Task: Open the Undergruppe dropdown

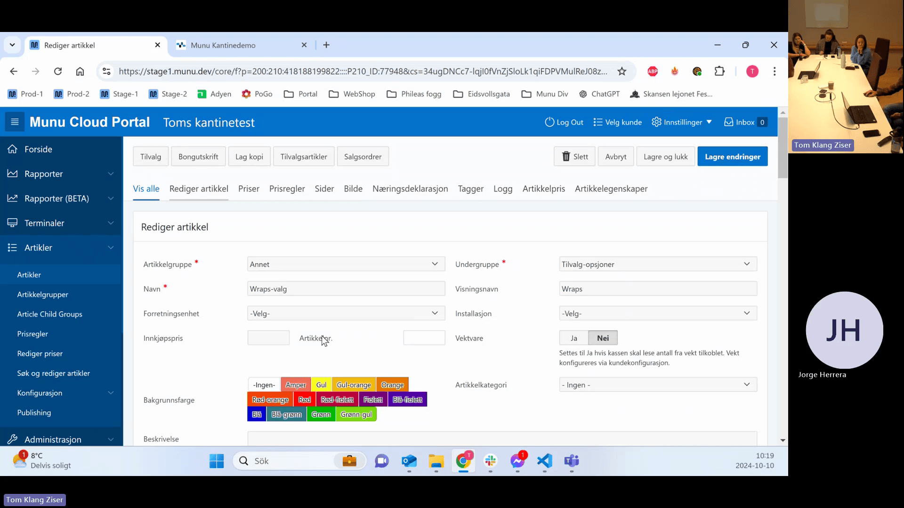Action: pyautogui.click(x=658, y=264)
